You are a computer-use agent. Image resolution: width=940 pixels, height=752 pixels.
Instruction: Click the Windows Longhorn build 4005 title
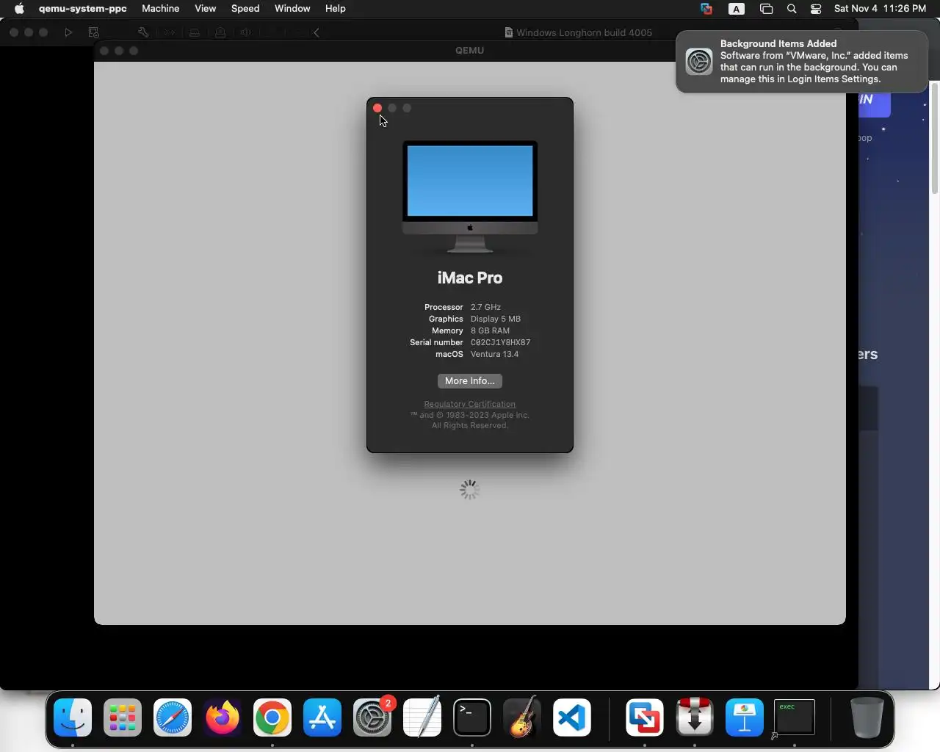(x=584, y=32)
